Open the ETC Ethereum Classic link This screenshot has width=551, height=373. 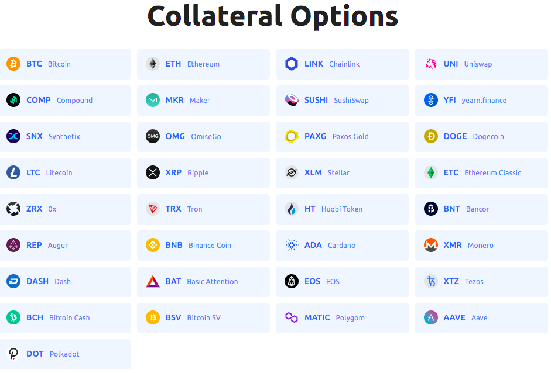click(481, 172)
